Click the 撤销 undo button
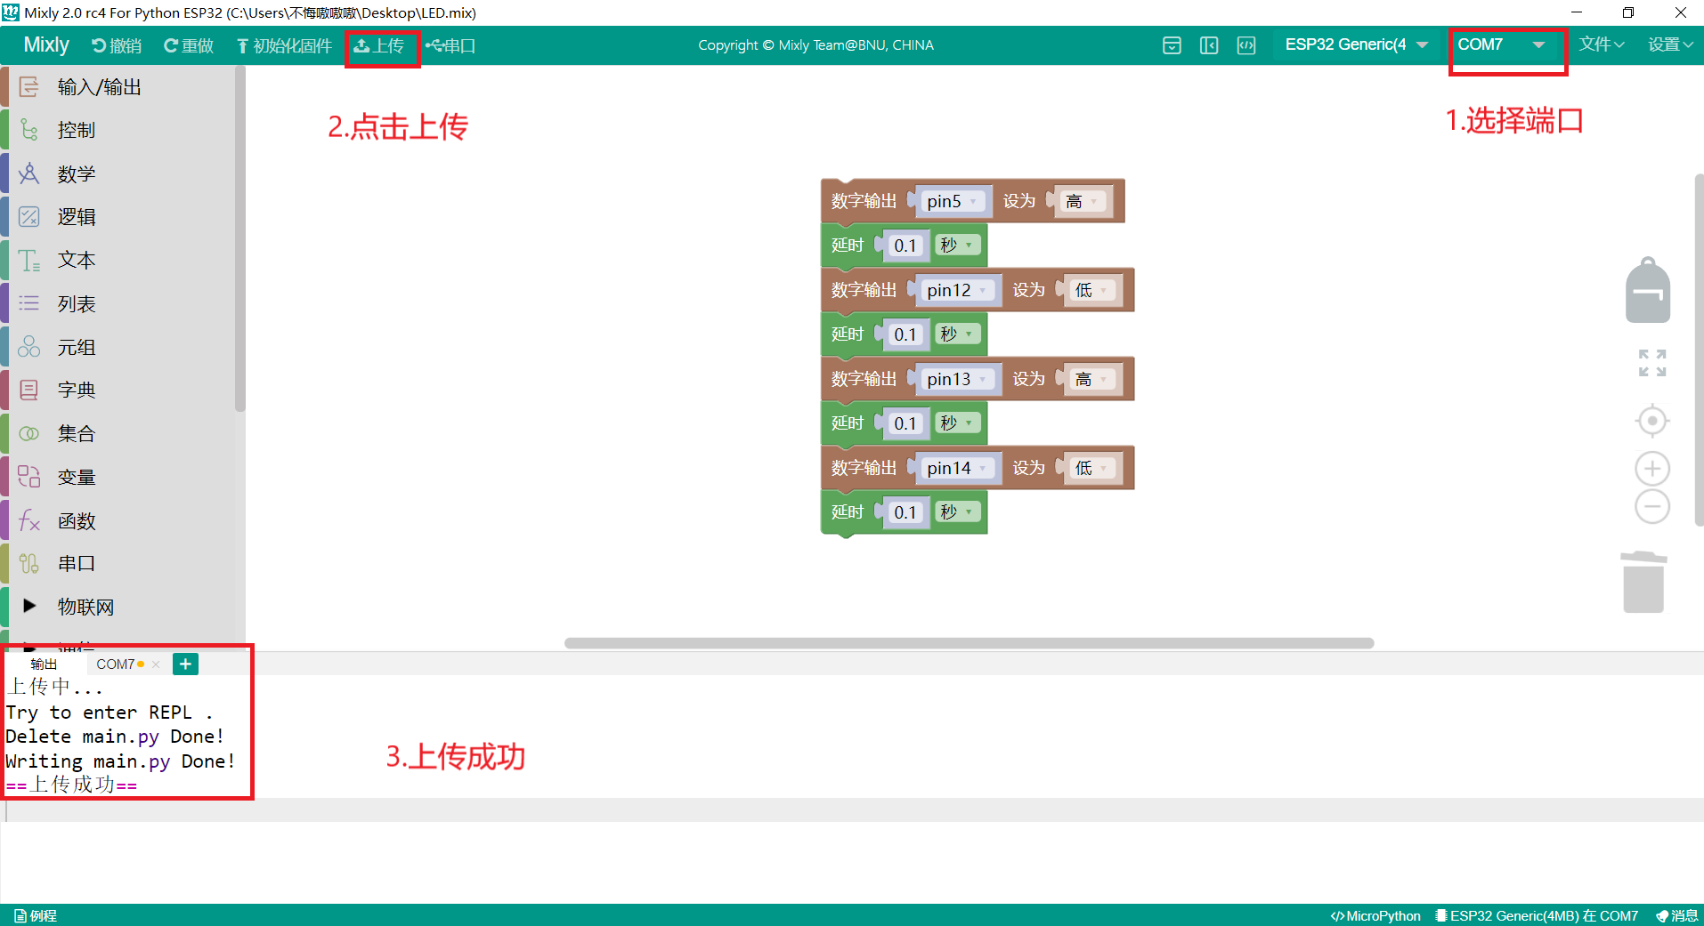Screen dimensions: 1704x926 pyautogui.click(x=117, y=45)
